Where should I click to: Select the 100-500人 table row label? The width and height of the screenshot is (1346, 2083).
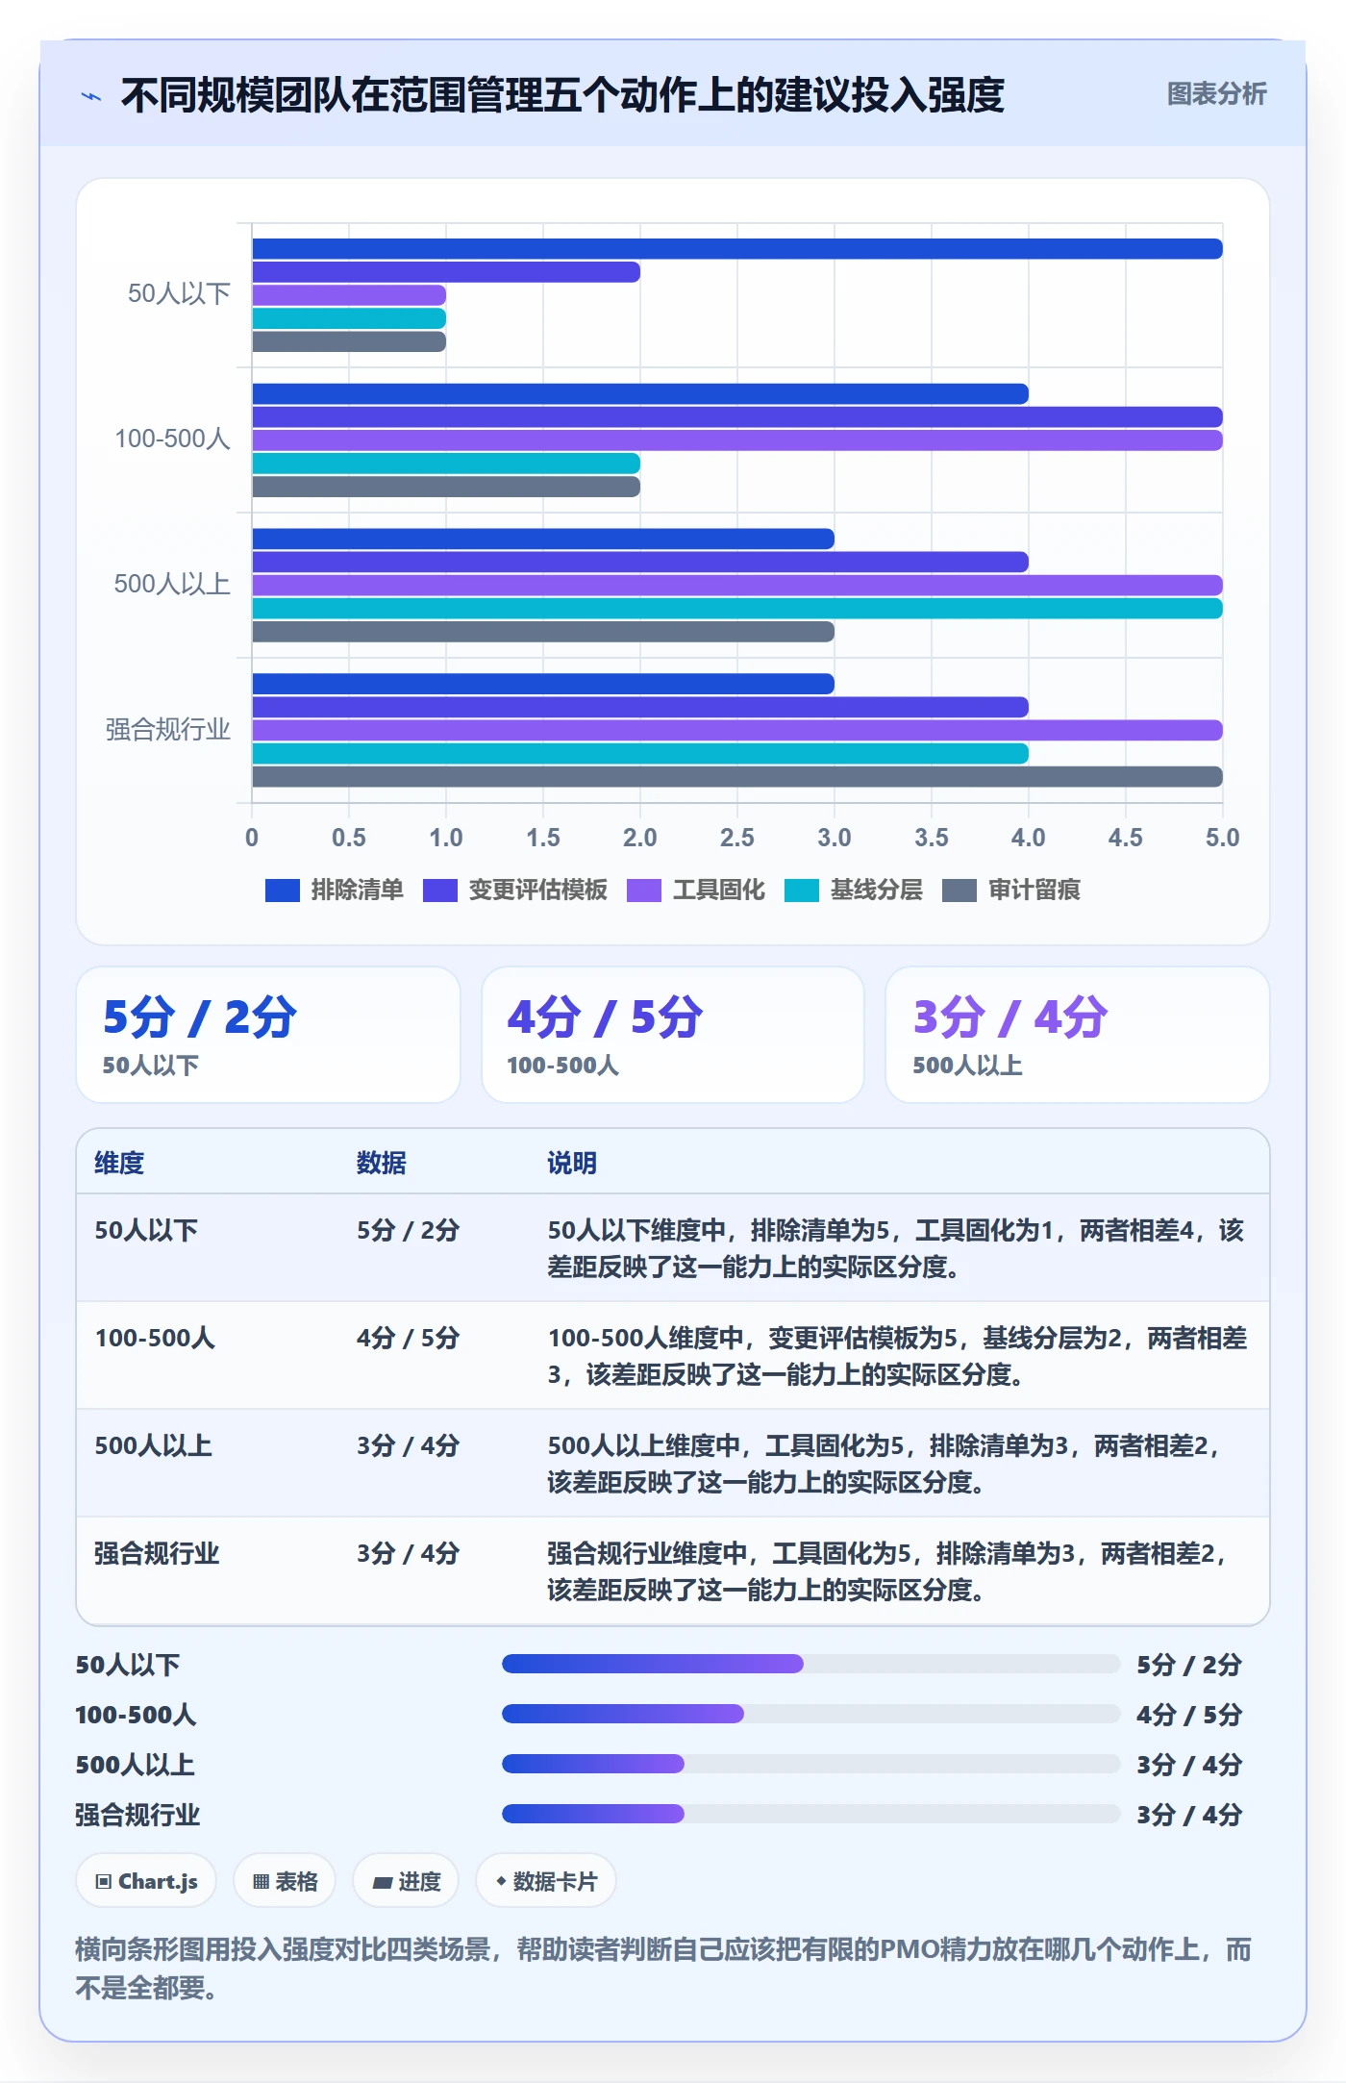[x=155, y=1338]
